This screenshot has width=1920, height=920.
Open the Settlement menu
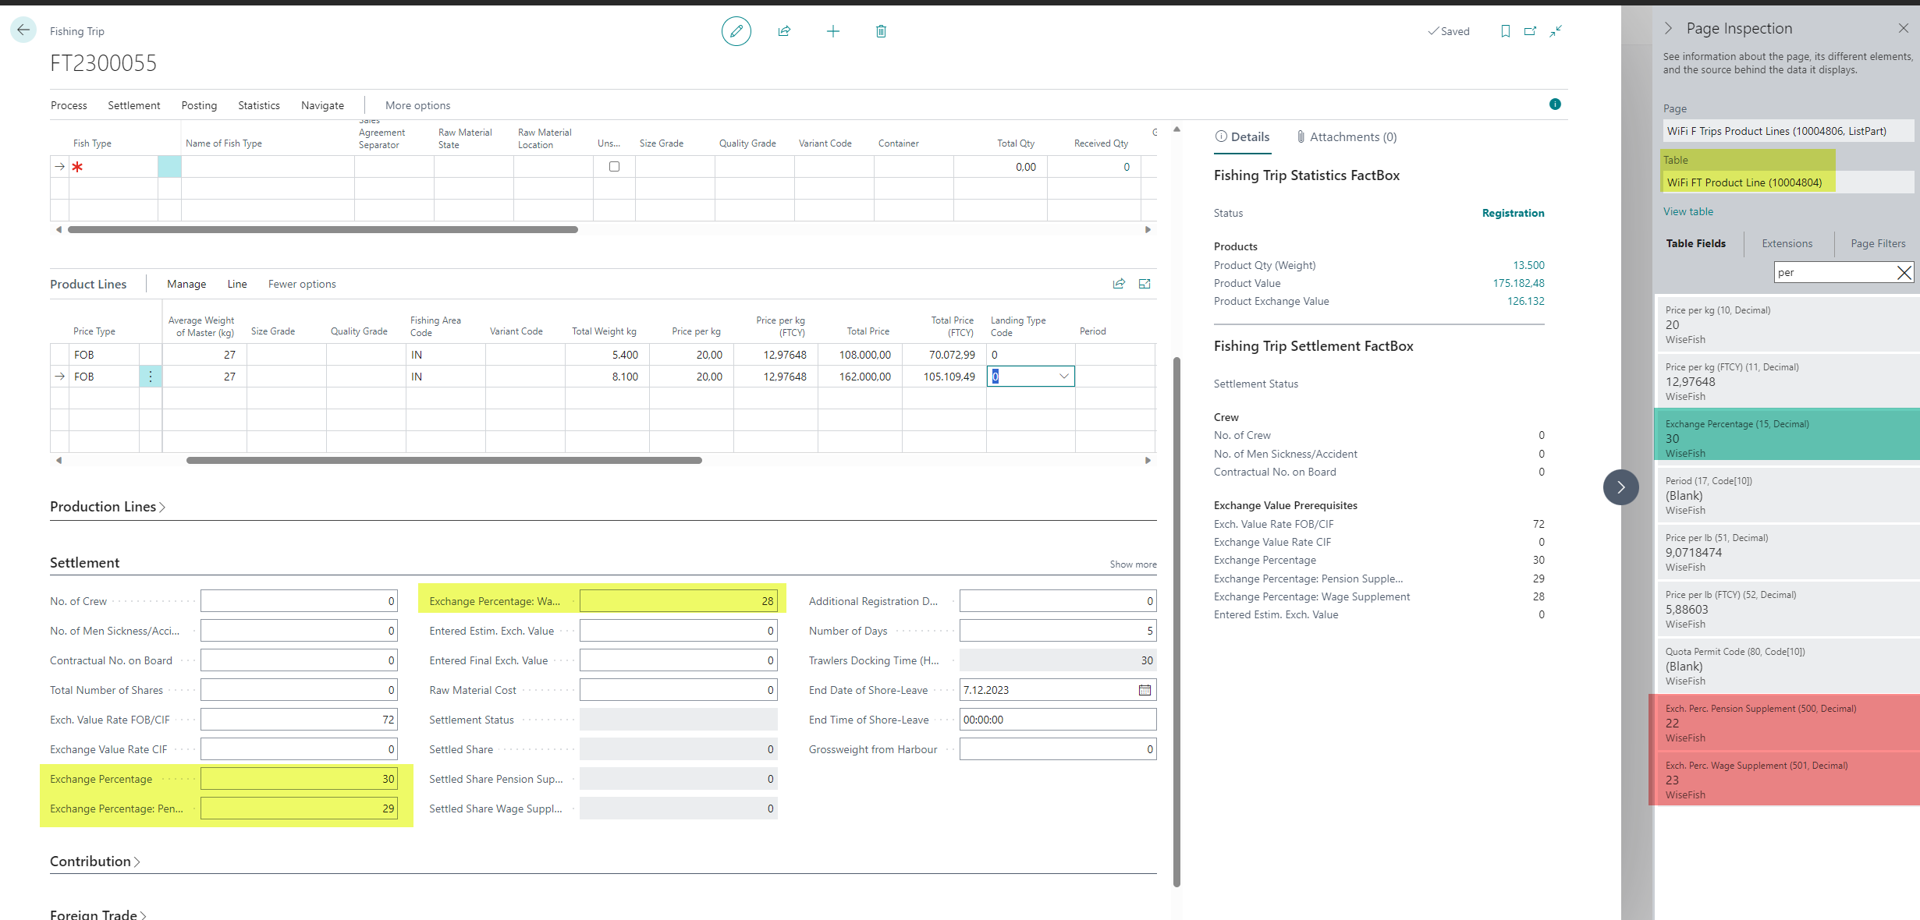(x=133, y=105)
